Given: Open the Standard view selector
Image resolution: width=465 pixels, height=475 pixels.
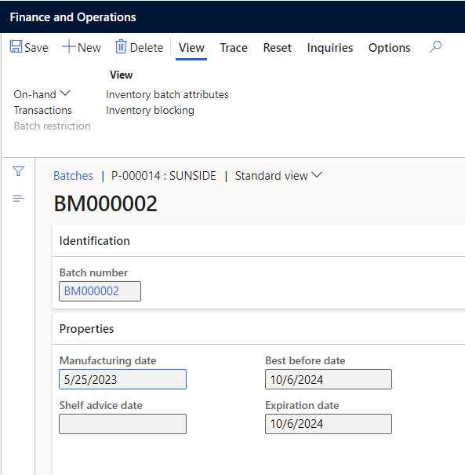Looking at the screenshot, I should tap(278, 176).
